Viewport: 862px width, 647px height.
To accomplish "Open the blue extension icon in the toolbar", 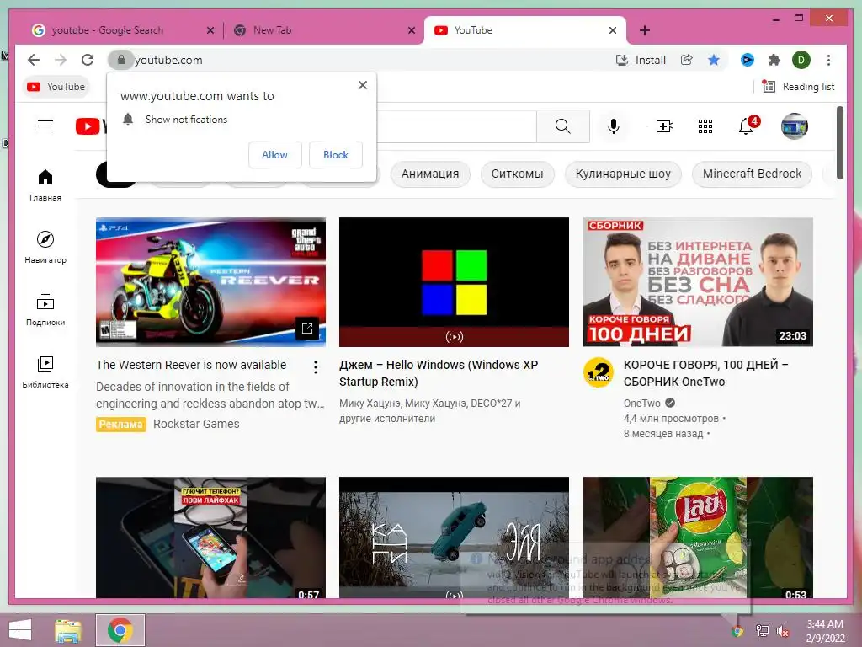I will click(748, 60).
